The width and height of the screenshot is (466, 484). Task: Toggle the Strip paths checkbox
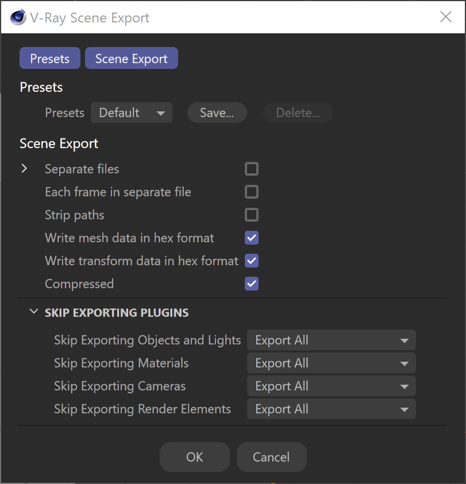(x=252, y=215)
